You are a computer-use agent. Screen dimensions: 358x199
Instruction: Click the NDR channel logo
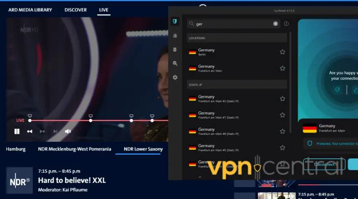point(19,181)
